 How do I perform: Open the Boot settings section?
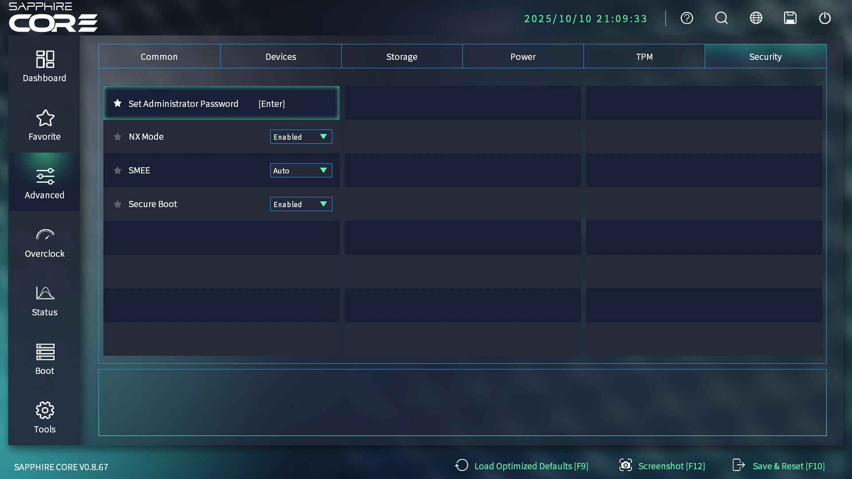[x=44, y=359]
